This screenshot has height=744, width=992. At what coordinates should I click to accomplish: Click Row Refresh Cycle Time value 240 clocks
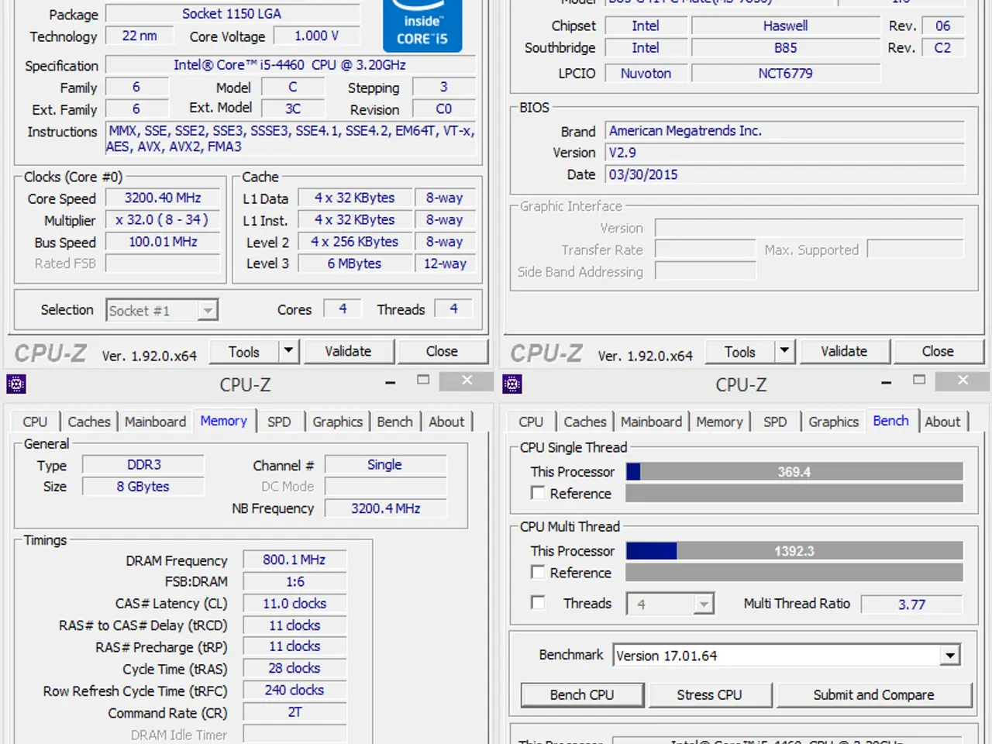tap(294, 690)
